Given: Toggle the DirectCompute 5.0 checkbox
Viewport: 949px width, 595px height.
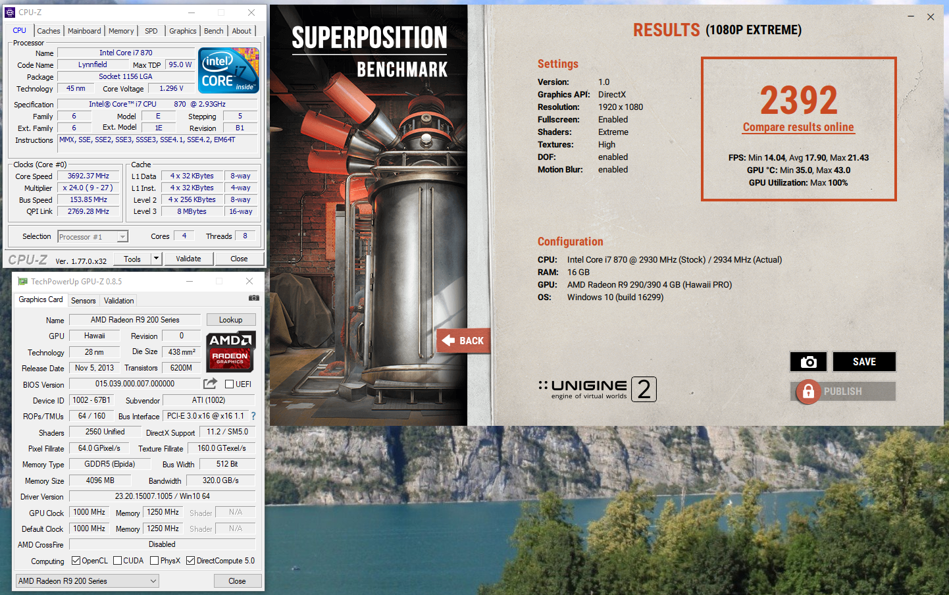Looking at the screenshot, I should 190,561.
